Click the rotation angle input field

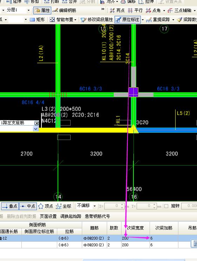189,206
